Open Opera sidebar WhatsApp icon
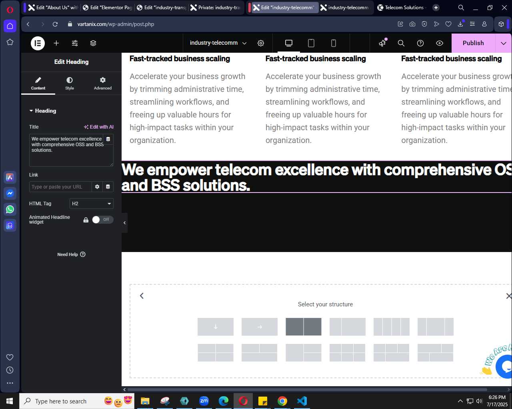The height and width of the screenshot is (409, 512). [x=10, y=209]
